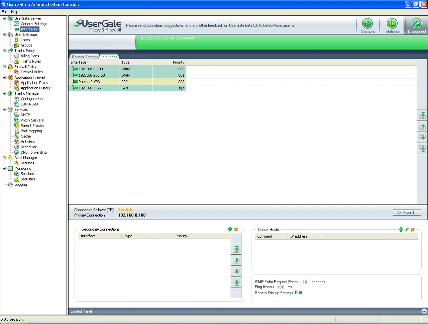Move interface to top of the priority list

[422, 115]
